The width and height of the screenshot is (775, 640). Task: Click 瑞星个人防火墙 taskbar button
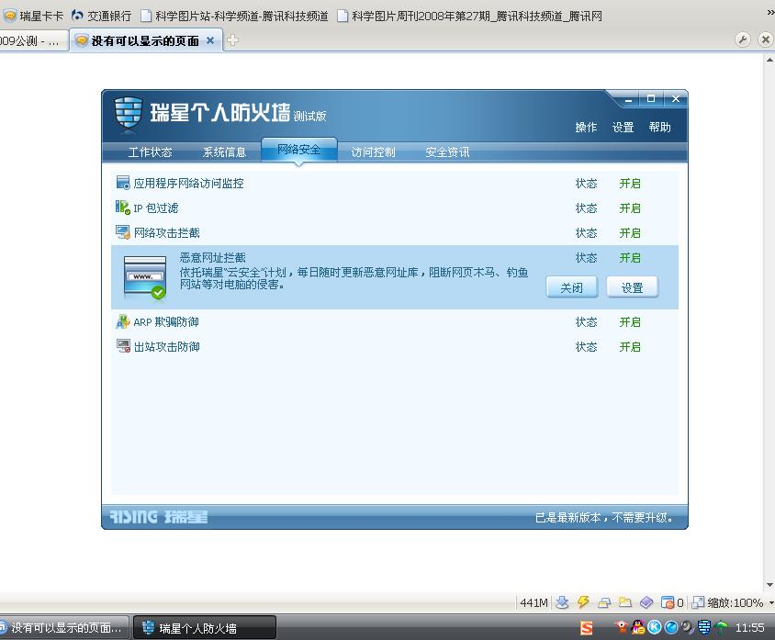[205, 628]
